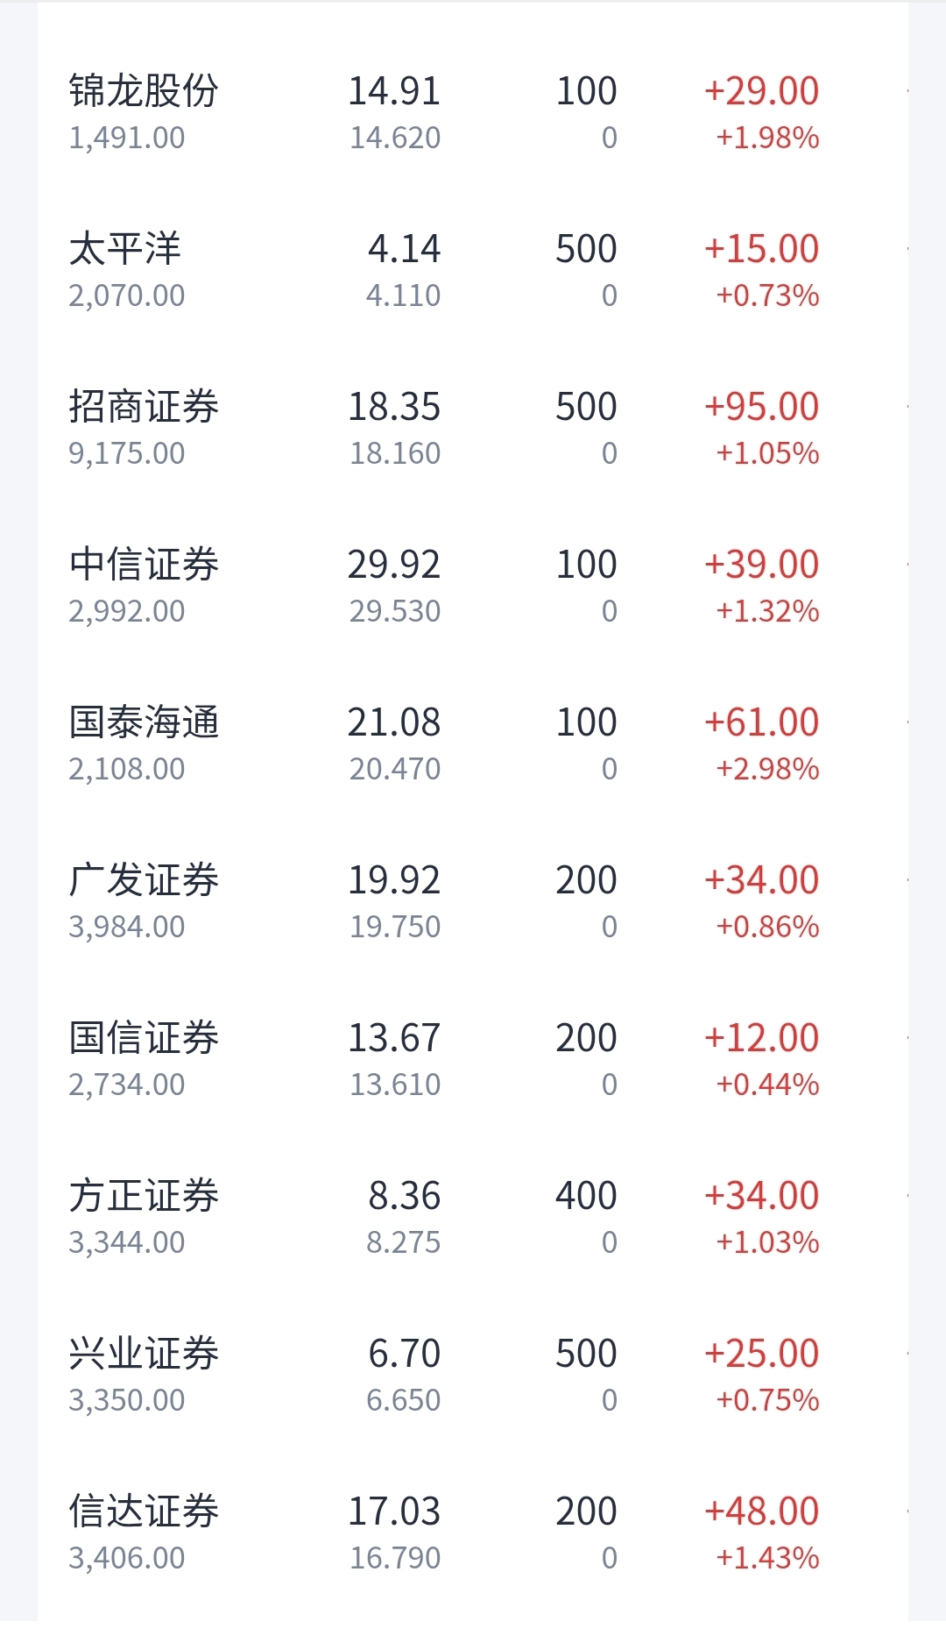Open the 兴业证券 holding entry
Viewport: 946px width, 1636px height.
473,1376
